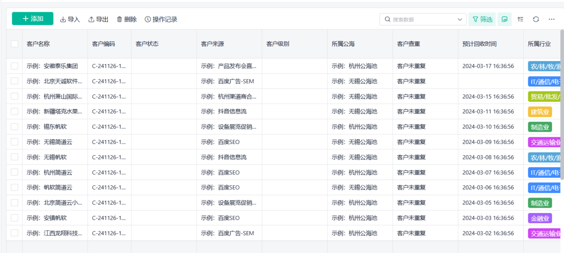Click the green display settings icon
The width and height of the screenshot is (564, 253).
[x=505, y=19]
